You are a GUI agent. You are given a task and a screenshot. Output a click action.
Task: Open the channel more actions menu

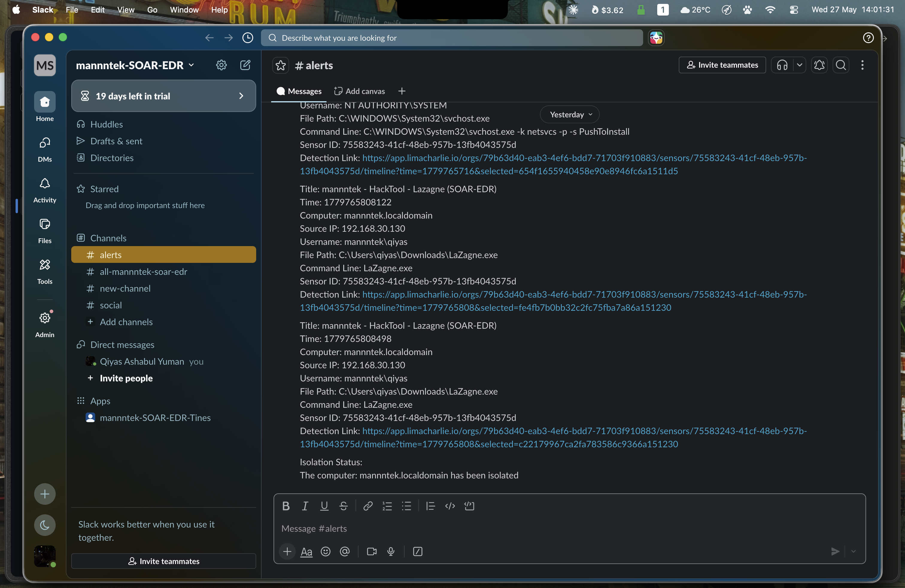[x=862, y=66]
